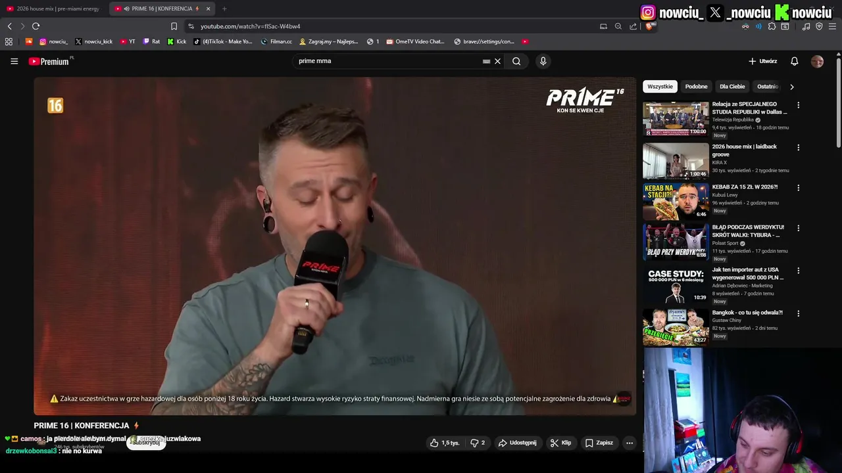The width and height of the screenshot is (842, 473).
Task: Click the zoom magnifier icon in address bar
Action: 618,26
